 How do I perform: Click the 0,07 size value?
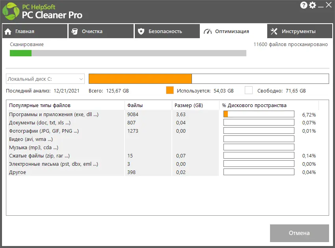pyautogui.click(x=181, y=156)
